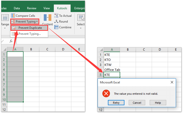Select column B header in left sheet
The height and width of the screenshot is (114, 183).
[x=31, y=49]
